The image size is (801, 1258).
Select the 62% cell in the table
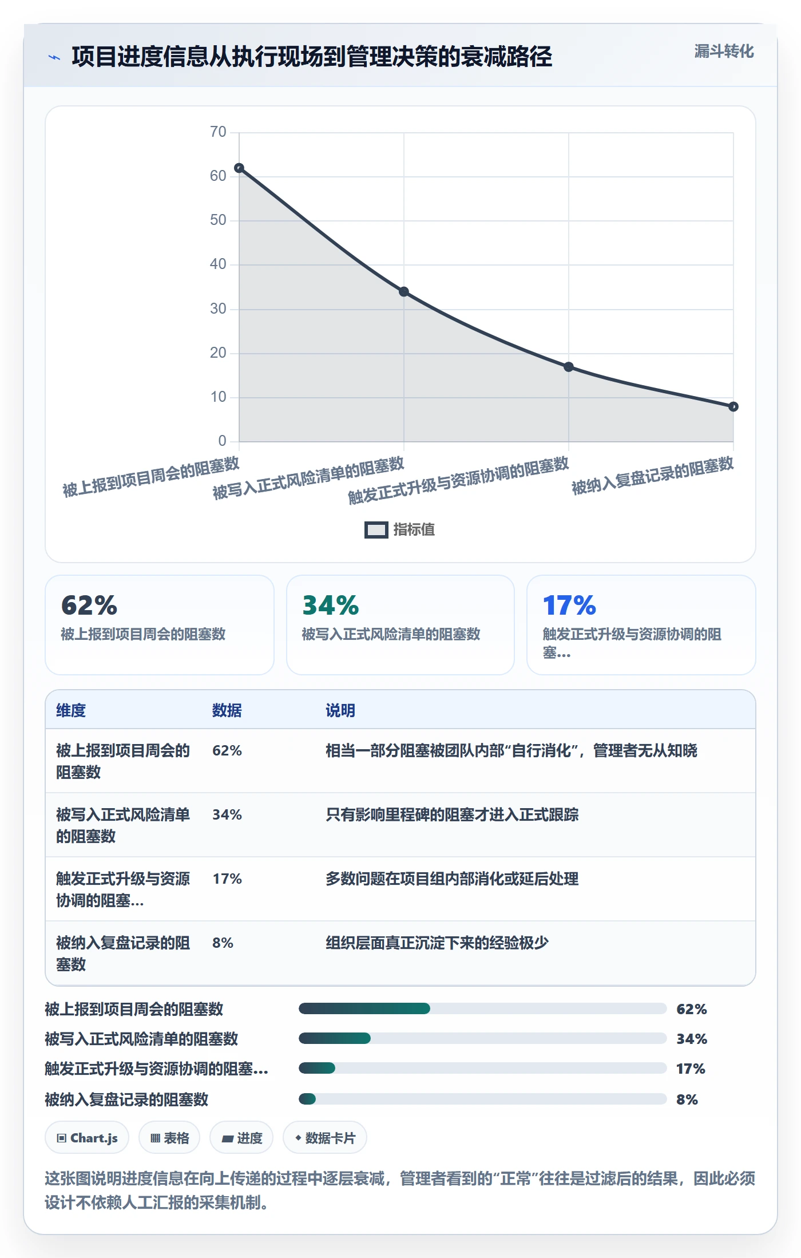tap(227, 750)
